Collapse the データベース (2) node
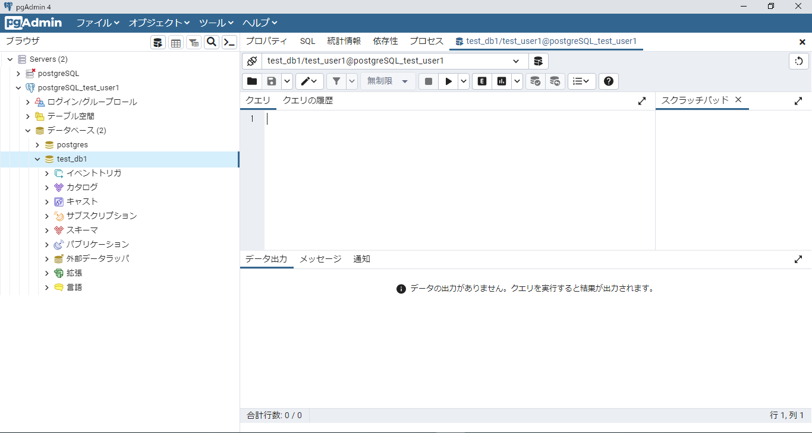The width and height of the screenshot is (812, 433). [28, 131]
